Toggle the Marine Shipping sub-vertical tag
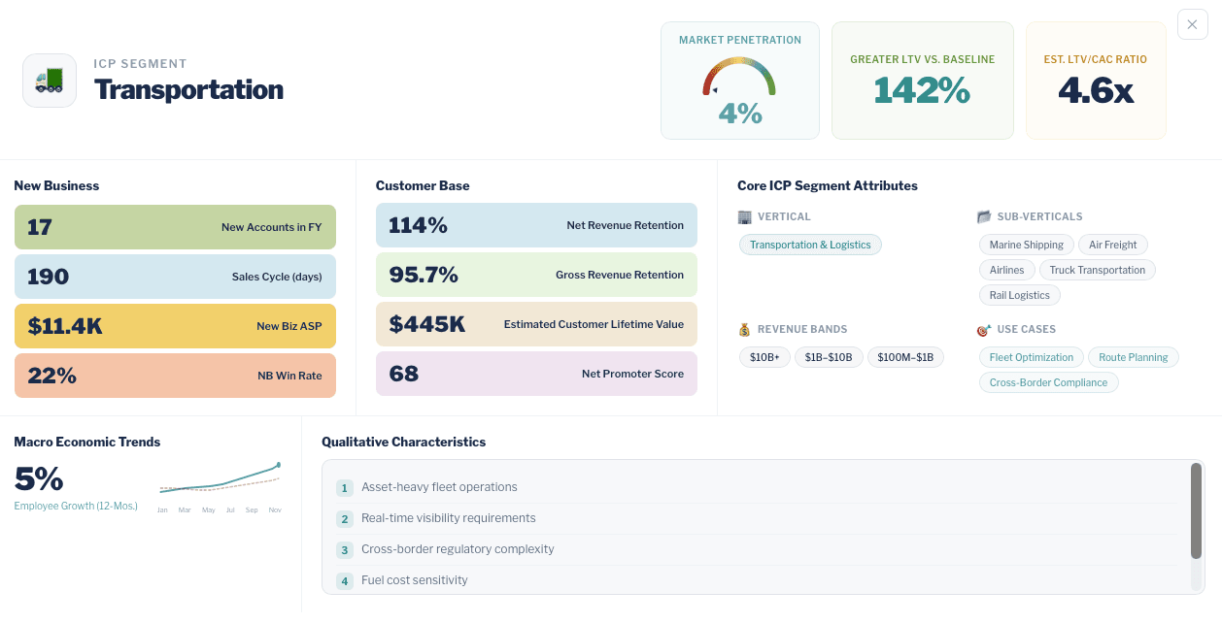This screenshot has height=624, width=1222. tap(1026, 245)
